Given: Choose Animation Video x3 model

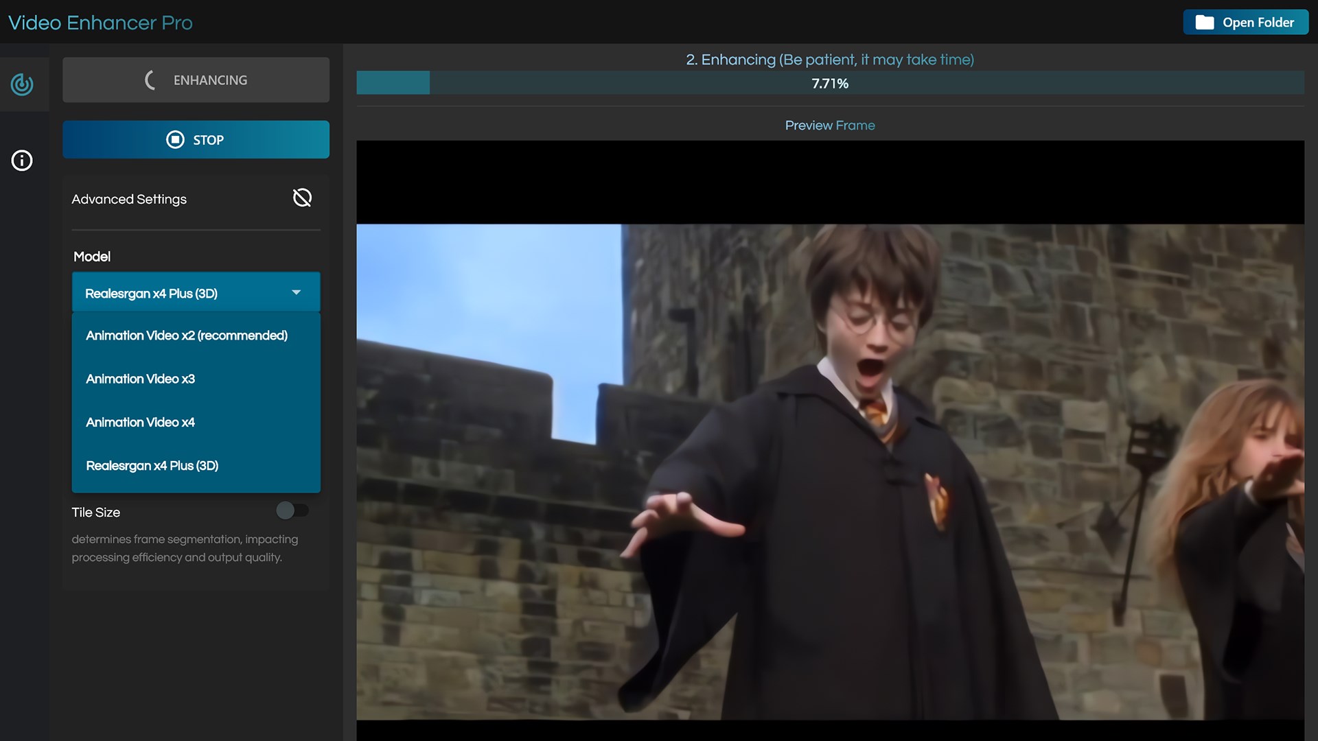Looking at the screenshot, I should pyautogui.click(x=141, y=379).
